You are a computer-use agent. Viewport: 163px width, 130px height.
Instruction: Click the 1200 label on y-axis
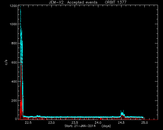[x=13, y=6]
